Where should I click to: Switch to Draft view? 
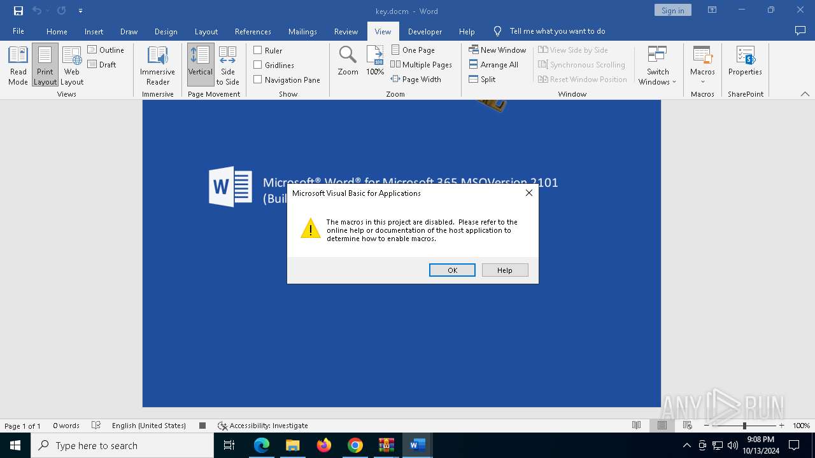click(102, 64)
